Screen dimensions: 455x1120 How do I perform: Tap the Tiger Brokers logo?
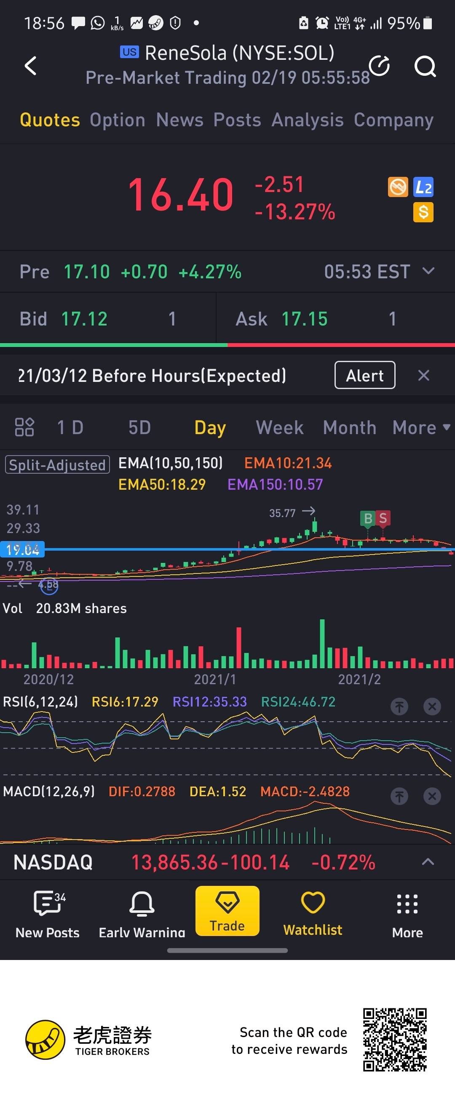(88, 1040)
